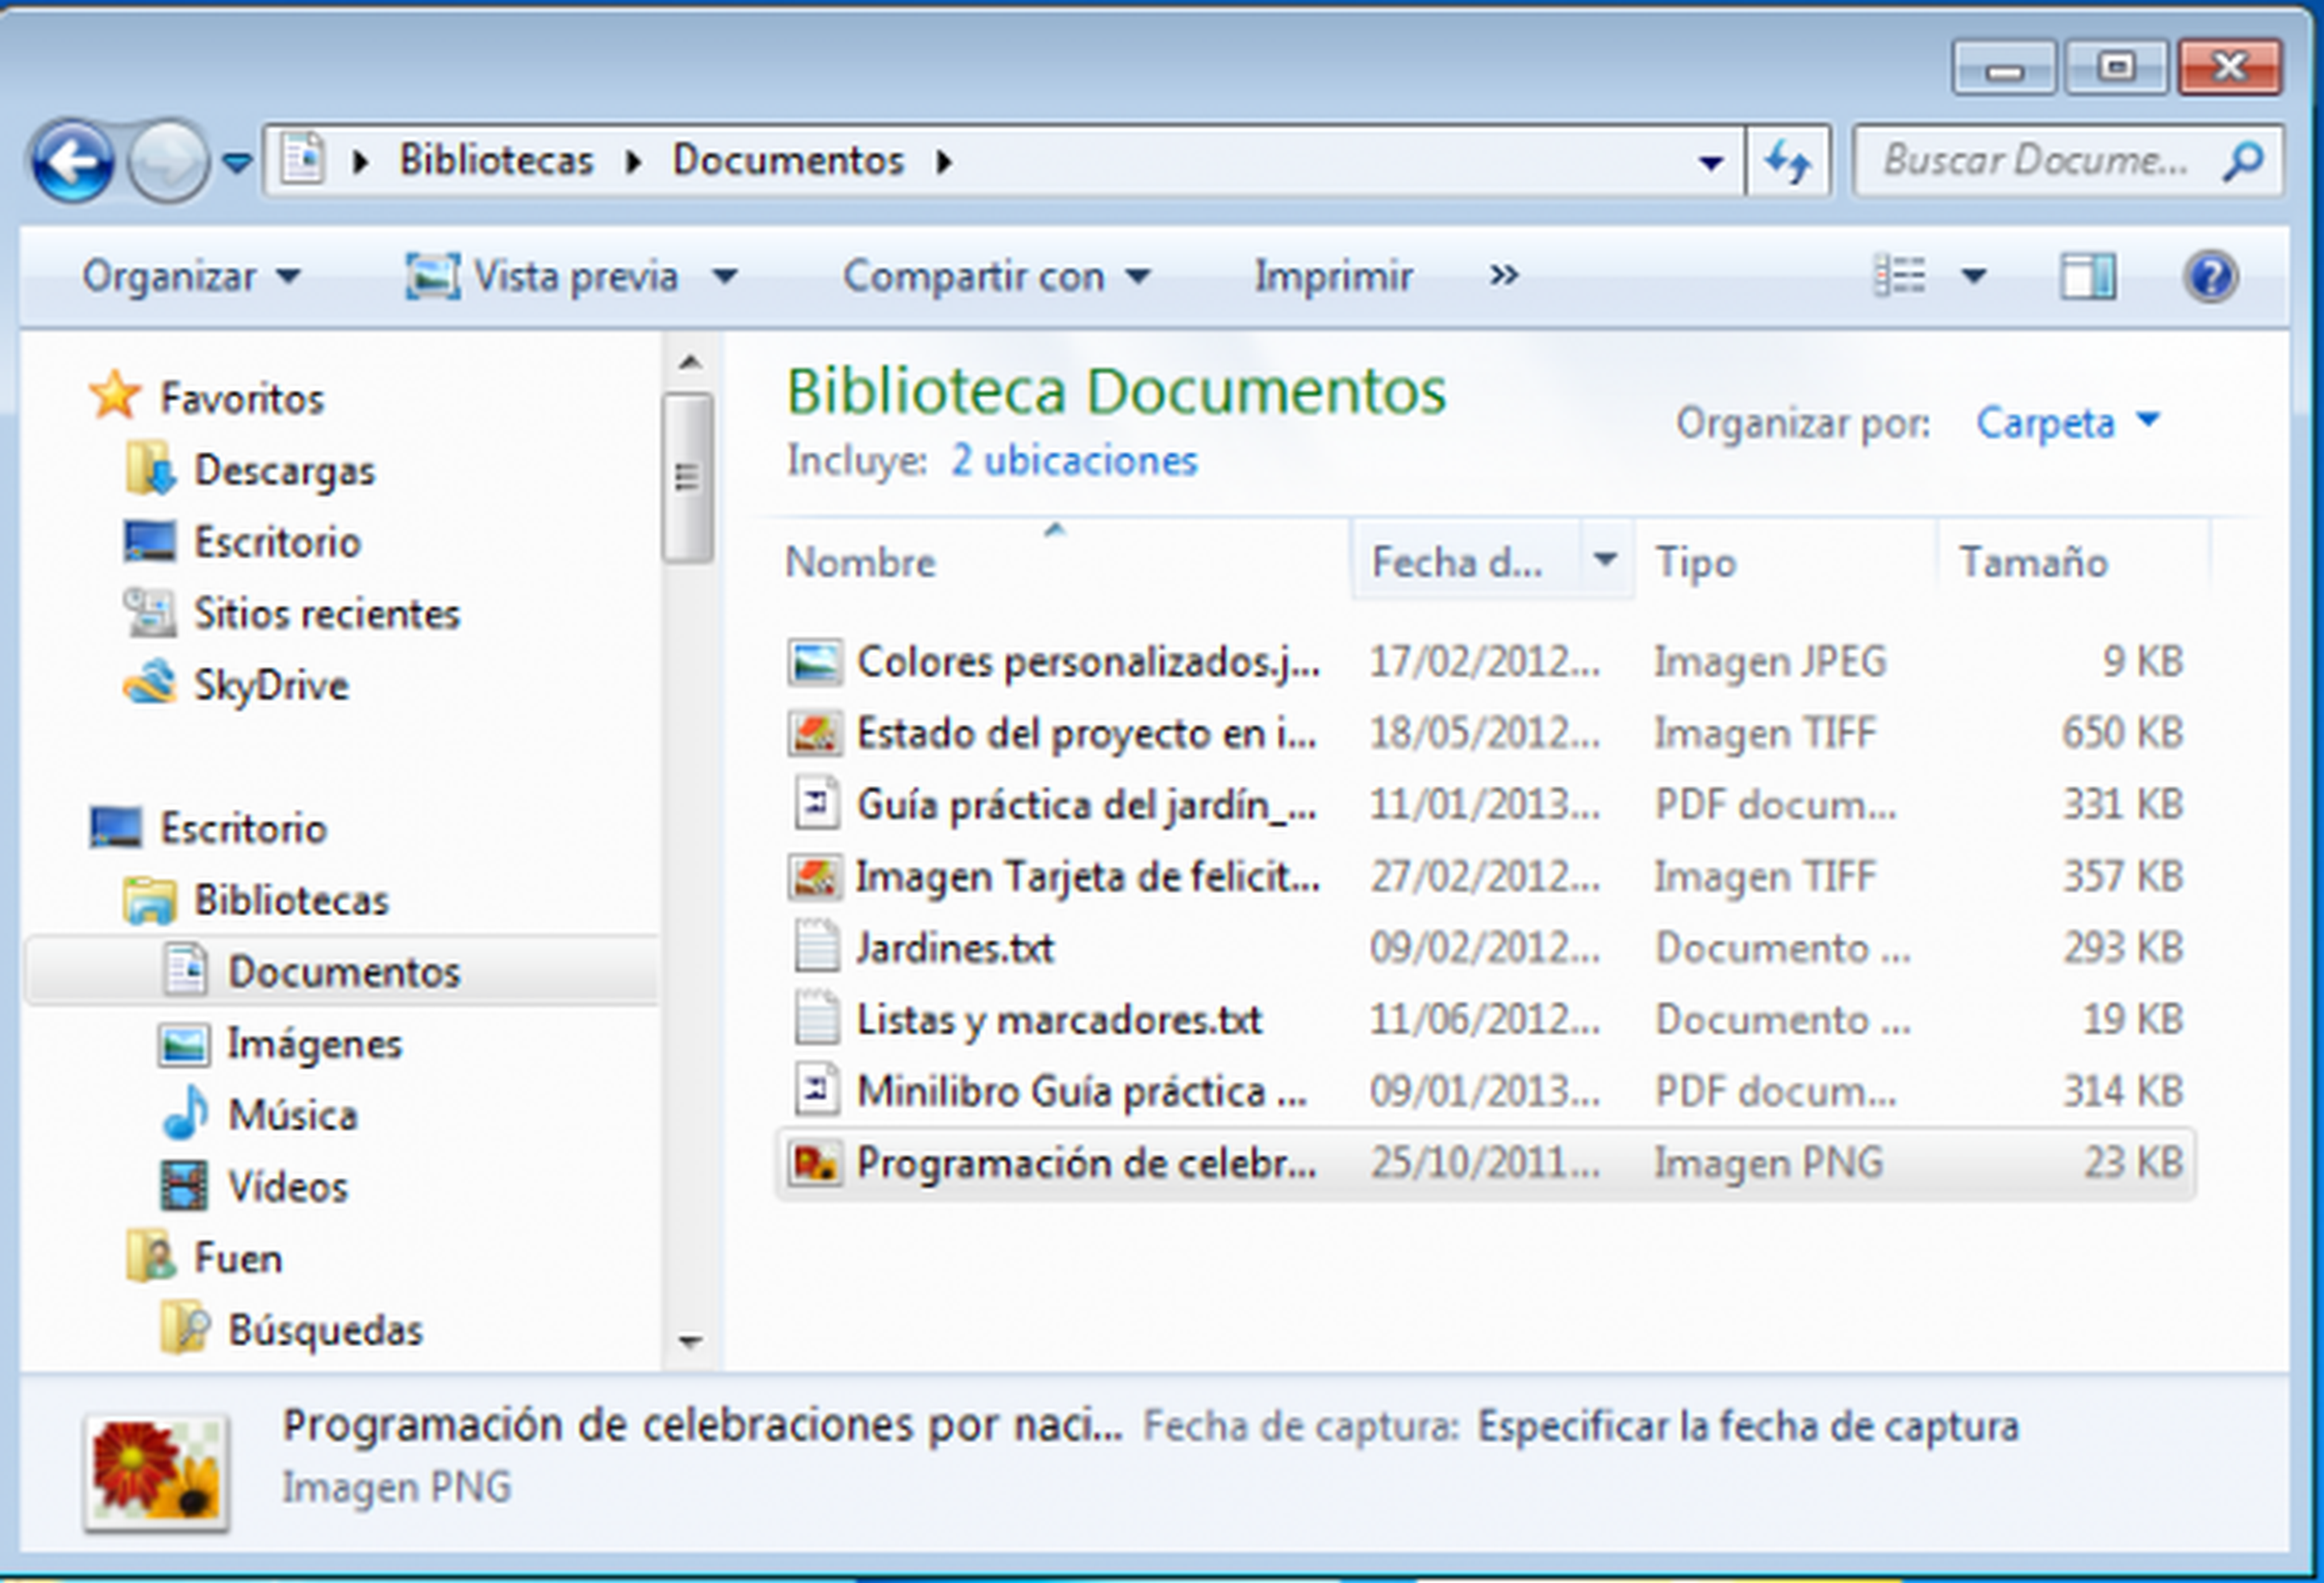Image resolution: width=2324 pixels, height=1583 pixels.
Task: Open the view options dropdown arrow
Action: coord(1973,276)
